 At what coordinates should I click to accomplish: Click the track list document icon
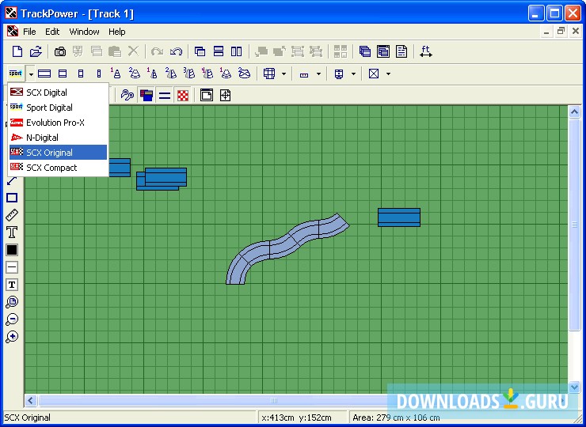(401, 51)
